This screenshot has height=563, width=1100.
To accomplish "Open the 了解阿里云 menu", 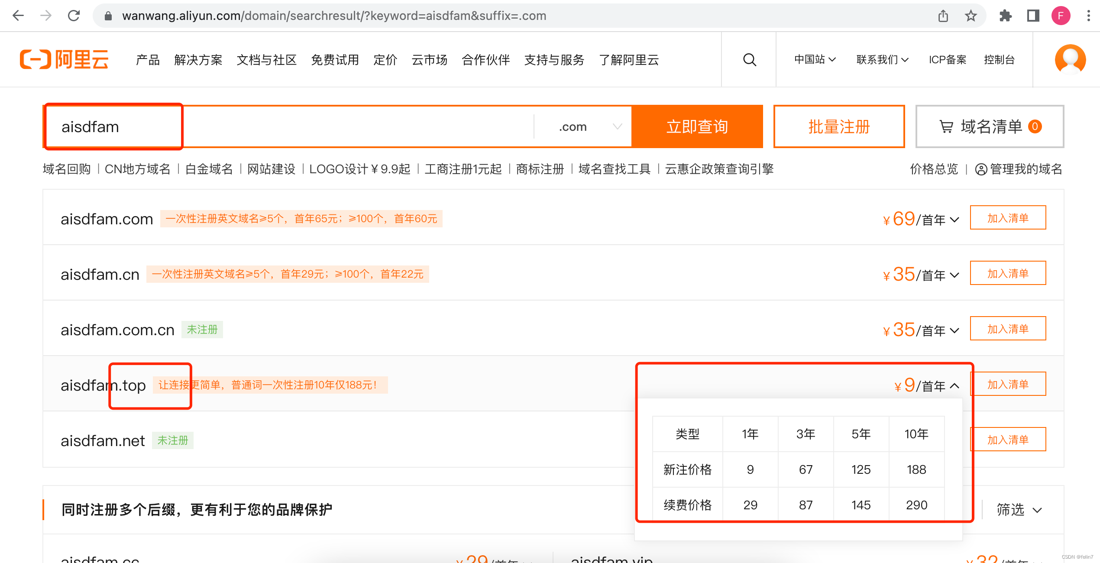I will pos(629,60).
